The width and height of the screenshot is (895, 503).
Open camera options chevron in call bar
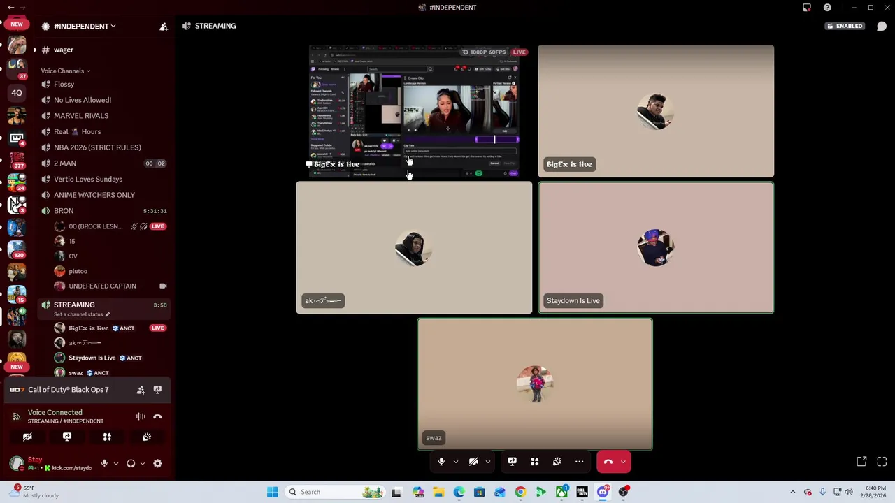[487, 462]
